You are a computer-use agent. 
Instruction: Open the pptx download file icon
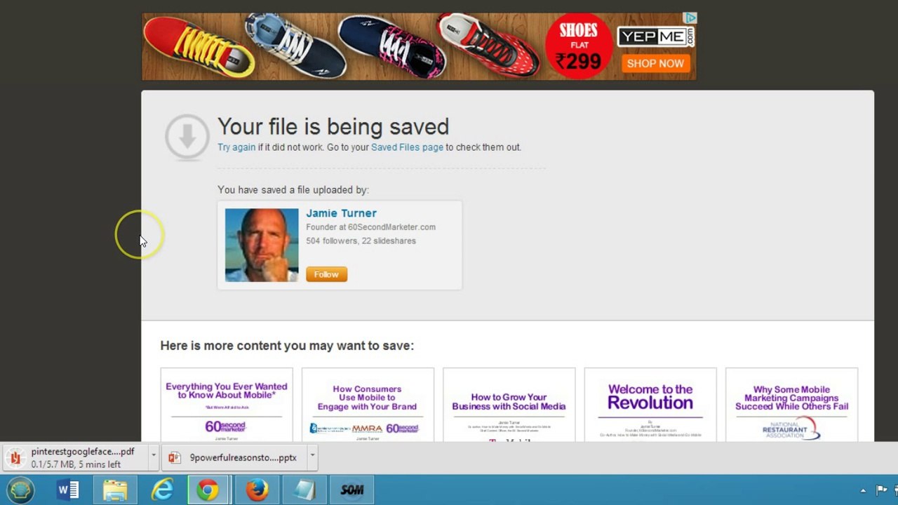pos(174,458)
